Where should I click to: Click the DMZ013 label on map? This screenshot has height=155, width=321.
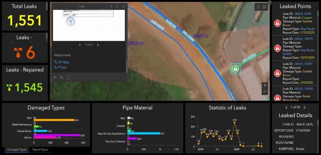pyautogui.click(x=136, y=43)
